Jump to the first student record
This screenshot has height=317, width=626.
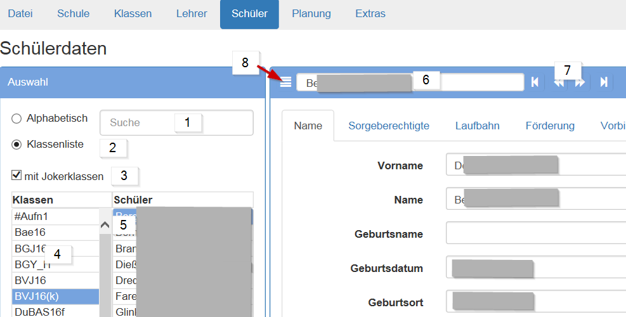pyautogui.click(x=535, y=82)
